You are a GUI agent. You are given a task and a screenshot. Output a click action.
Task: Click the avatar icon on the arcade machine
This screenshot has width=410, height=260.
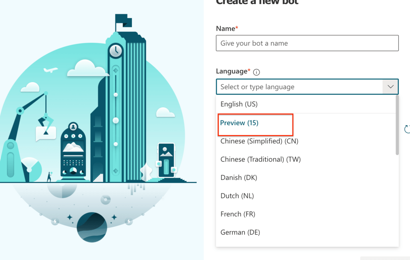(73, 127)
